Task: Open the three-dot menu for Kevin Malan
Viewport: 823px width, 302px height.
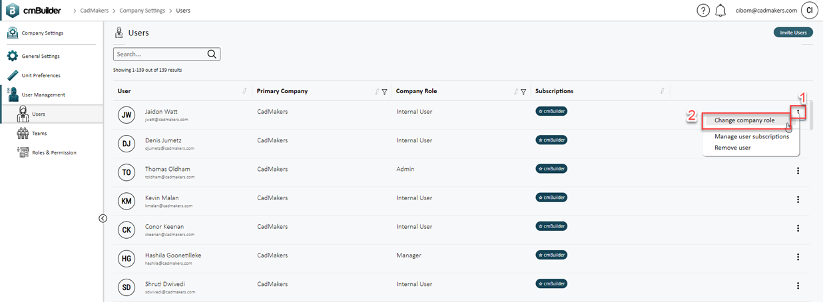Action: [x=798, y=200]
